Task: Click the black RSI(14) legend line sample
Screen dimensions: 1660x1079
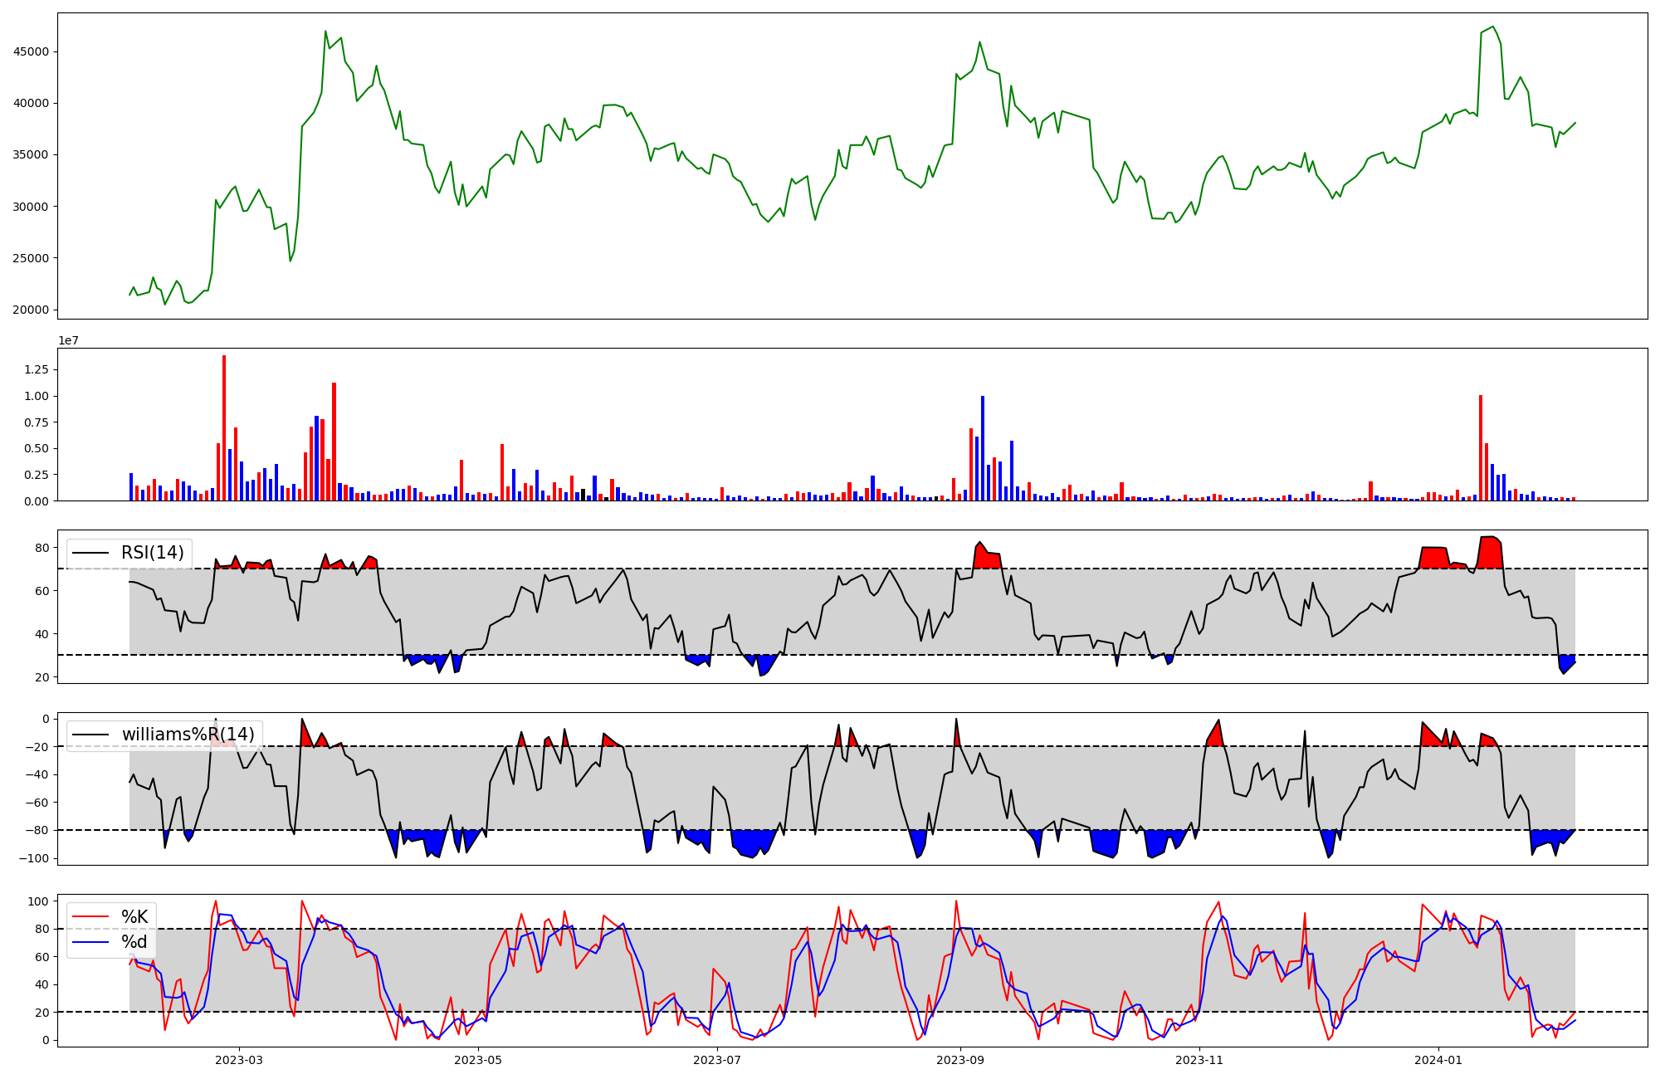Action: (91, 553)
